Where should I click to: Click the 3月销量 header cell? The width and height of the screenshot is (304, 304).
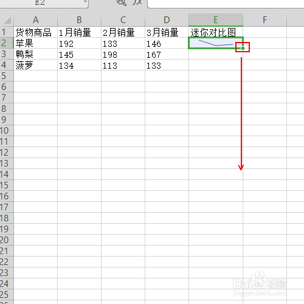pyautogui.click(x=167, y=32)
